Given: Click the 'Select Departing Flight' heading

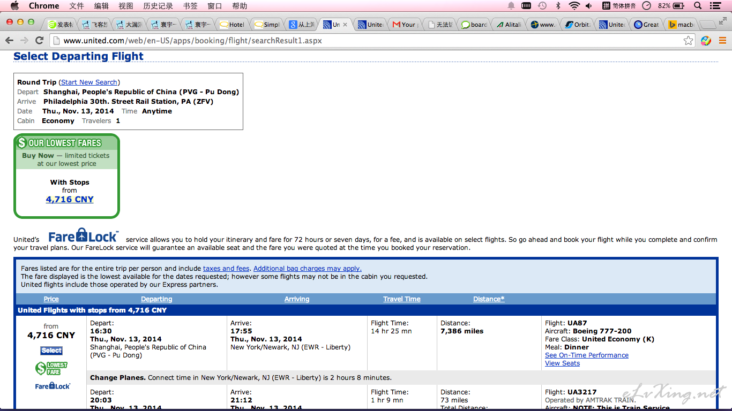Looking at the screenshot, I should (78, 56).
